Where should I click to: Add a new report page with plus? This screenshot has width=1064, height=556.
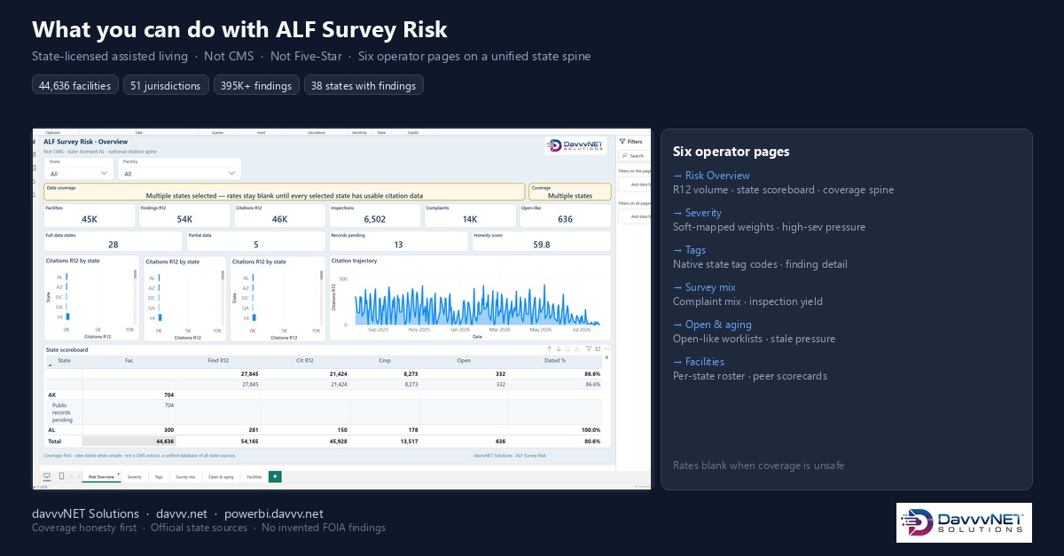275,476
